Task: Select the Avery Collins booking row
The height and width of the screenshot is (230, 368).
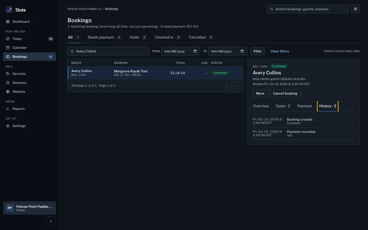Action: click(x=155, y=73)
